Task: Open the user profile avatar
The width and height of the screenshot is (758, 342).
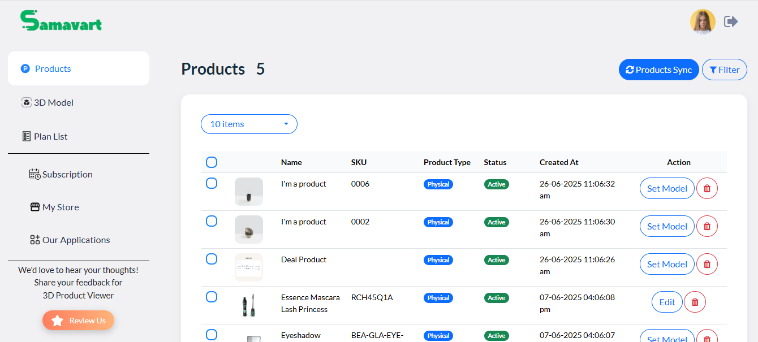Action: (703, 21)
